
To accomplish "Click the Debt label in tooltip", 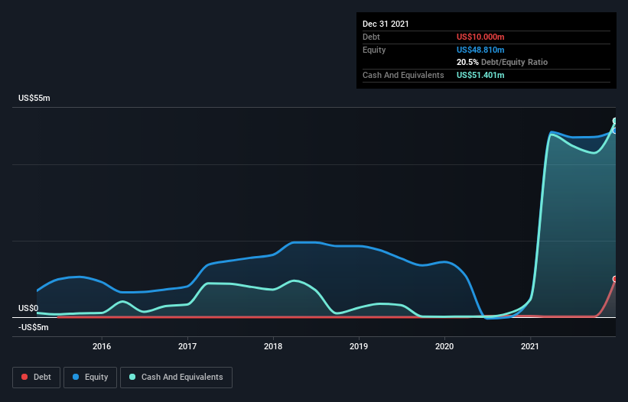I will coord(371,37).
